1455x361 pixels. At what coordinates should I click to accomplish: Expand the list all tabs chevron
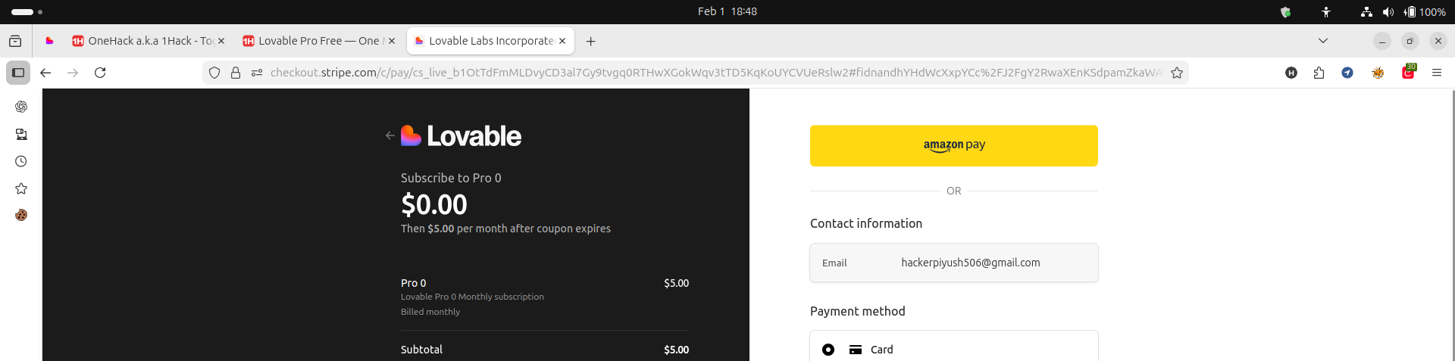1323,41
